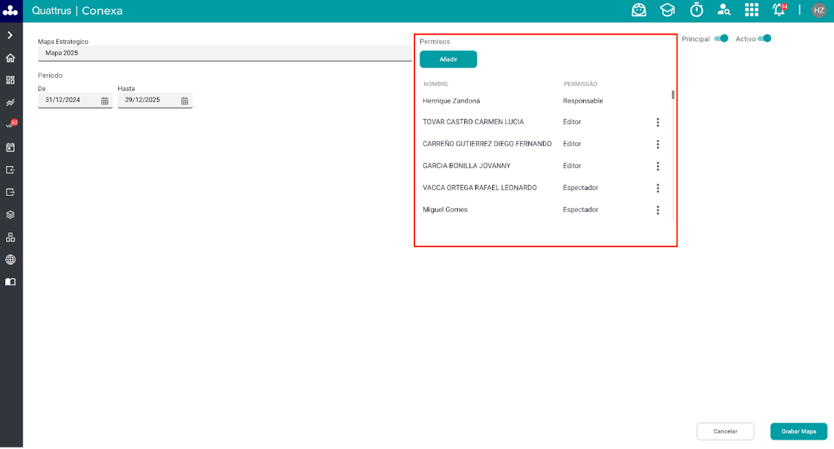Click the Mapa Estrategico name field
Screen dimensions: 834x449
click(x=224, y=54)
